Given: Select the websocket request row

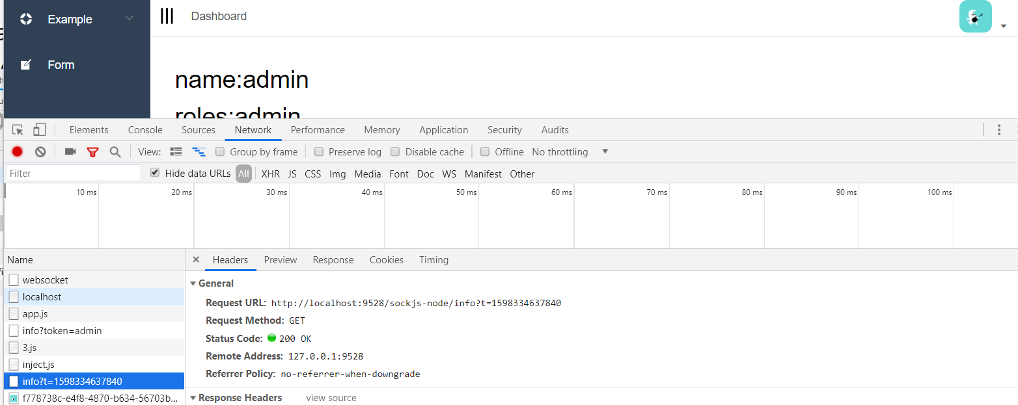Looking at the screenshot, I should (x=94, y=280).
